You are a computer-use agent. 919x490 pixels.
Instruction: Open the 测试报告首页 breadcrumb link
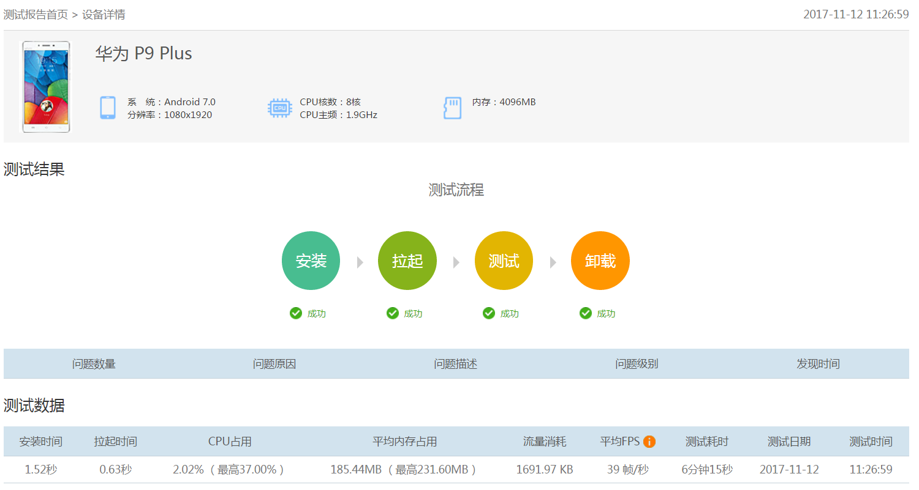pos(36,14)
